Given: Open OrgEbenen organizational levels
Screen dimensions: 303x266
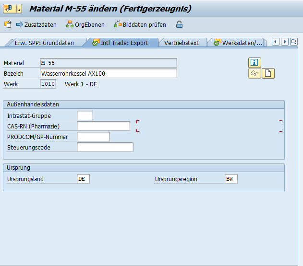Looking at the screenshot, I should click(x=85, y=25).
